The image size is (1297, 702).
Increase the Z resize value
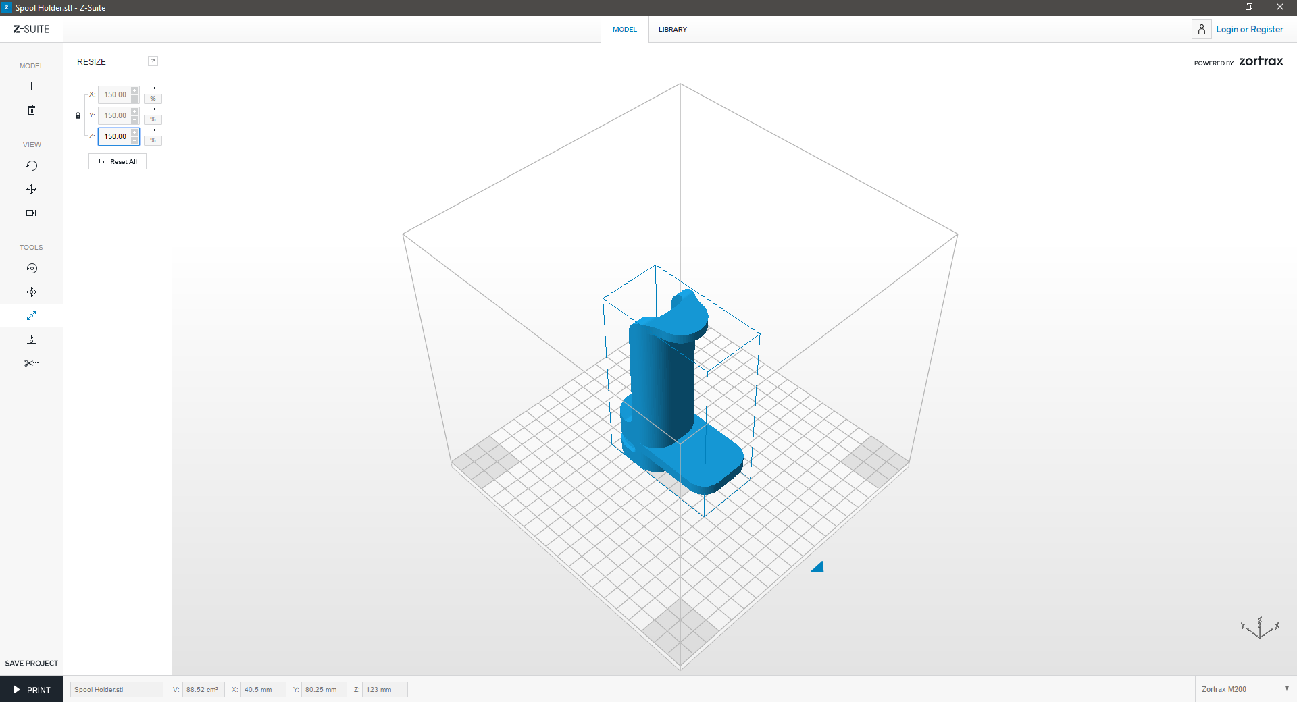pyautogui.click(x=135, y=133)
